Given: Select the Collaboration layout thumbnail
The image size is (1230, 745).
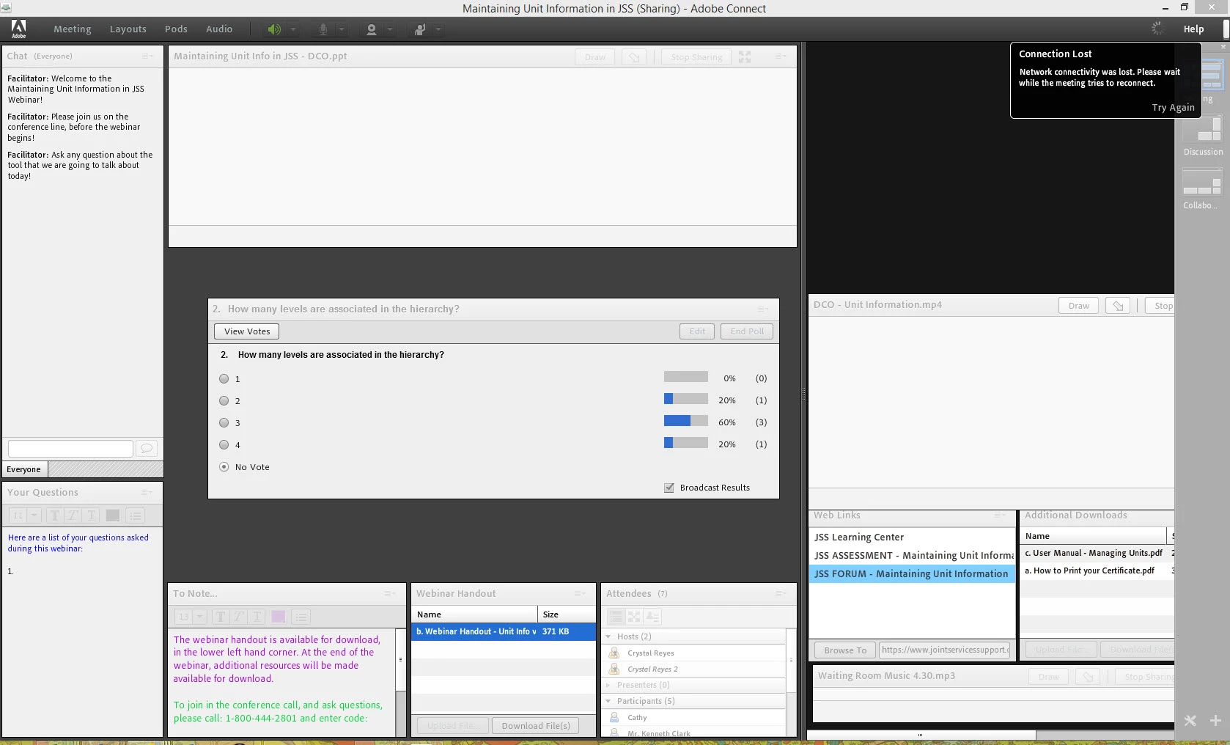Looking at the screenshot, I should (1202, 184).
